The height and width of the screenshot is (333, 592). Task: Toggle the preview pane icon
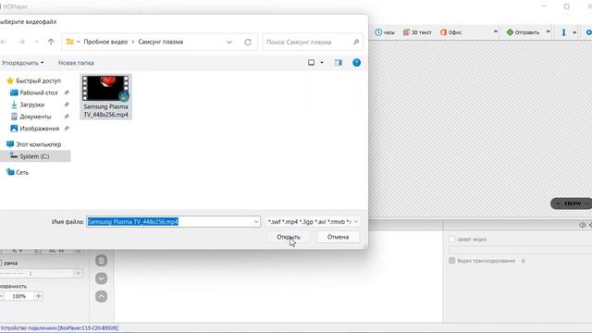click(339, 63)
